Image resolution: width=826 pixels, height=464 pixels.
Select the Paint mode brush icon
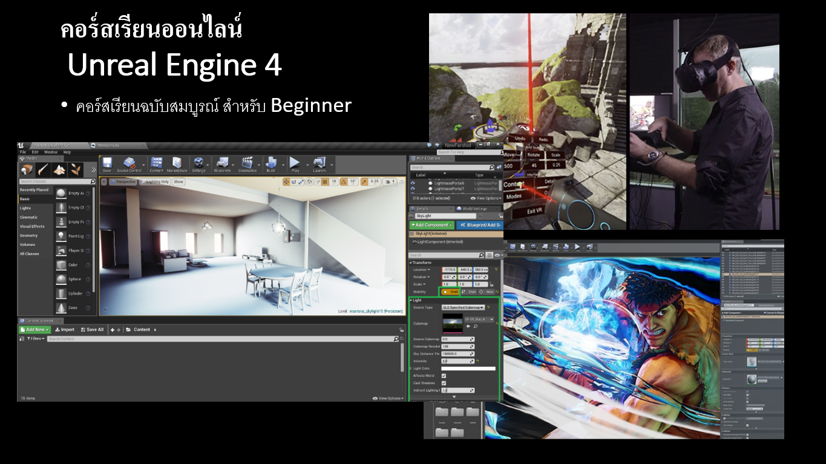(44, 170)
